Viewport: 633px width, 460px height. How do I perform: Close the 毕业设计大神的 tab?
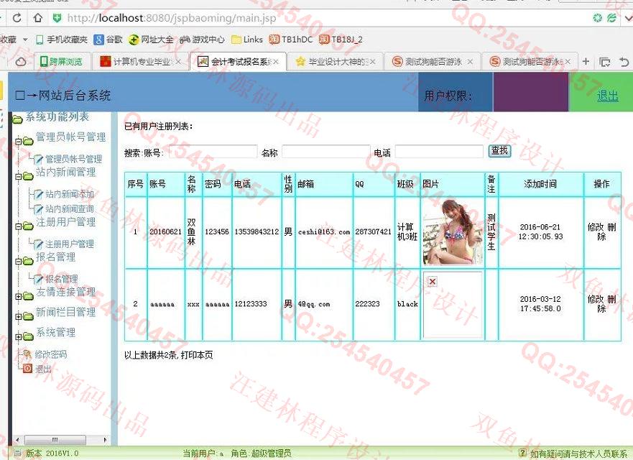373,61
